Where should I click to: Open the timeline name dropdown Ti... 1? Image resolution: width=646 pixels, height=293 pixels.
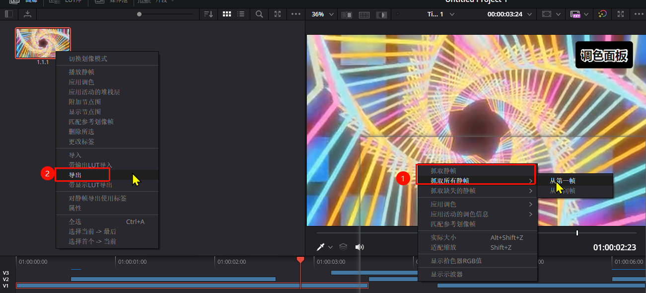[x=440, y=14]
